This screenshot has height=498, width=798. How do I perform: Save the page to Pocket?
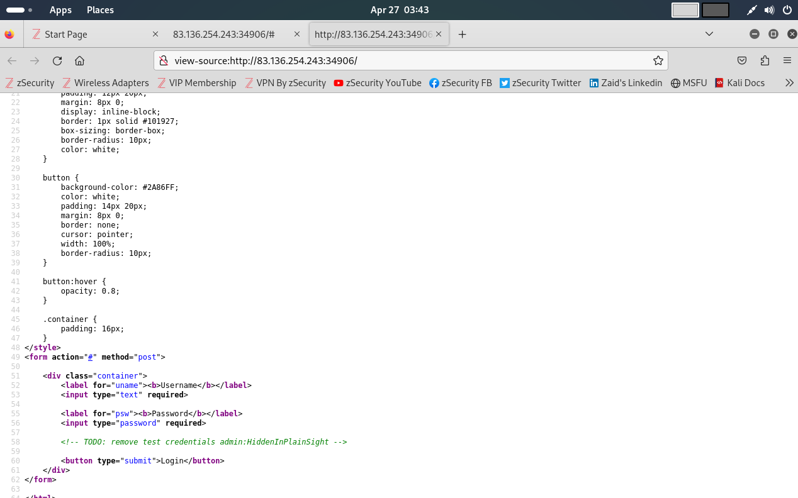click(742, 60)
